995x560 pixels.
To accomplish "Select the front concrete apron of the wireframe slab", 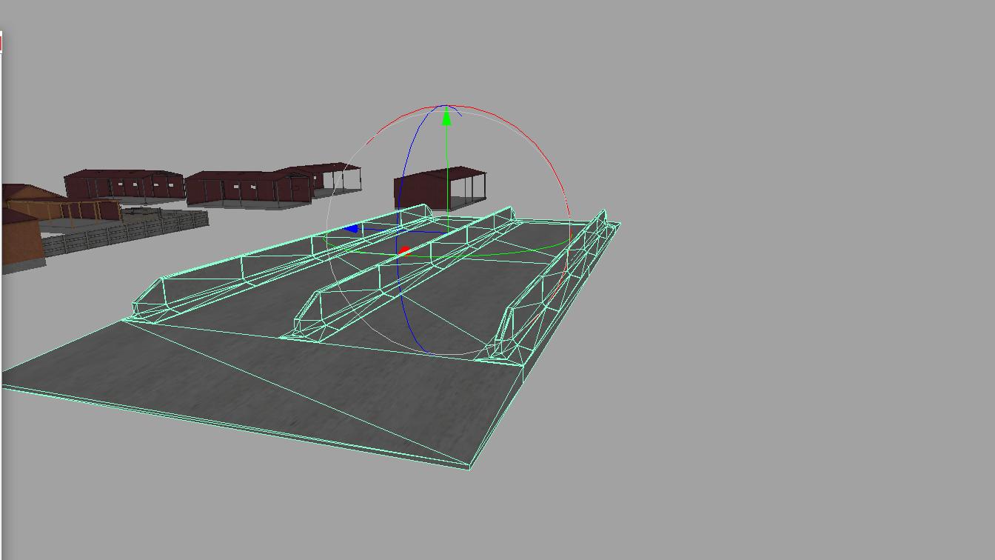I will (x=244, y=385).
